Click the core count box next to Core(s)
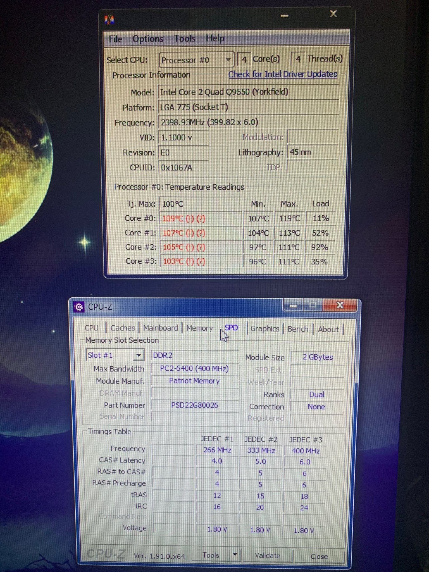This screenshot has height=572, width=429. (x=244, y=59)
